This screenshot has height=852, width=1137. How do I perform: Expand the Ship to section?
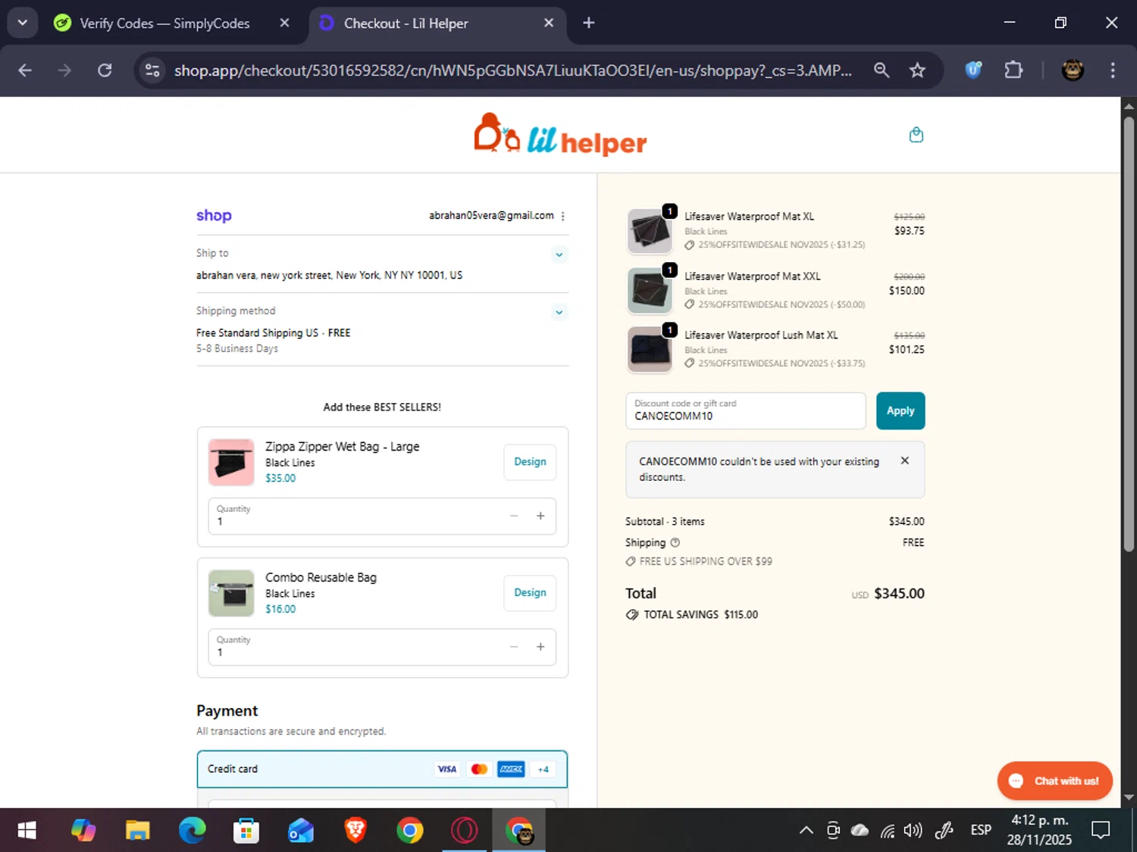click(559, 254)
